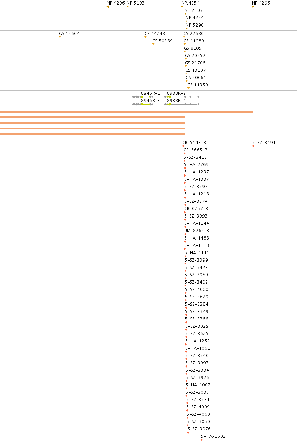
Task: Select the 5-SZ-3384 insertion
Action: [196, 304]
